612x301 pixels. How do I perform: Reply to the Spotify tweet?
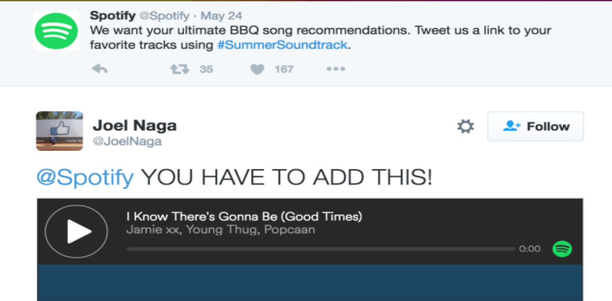pos(100,69)
